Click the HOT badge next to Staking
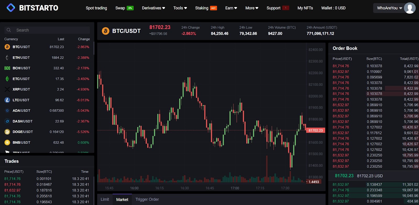The width and height of the screenshot is (419, 205). pyautogui.click(x=213, y=8)
